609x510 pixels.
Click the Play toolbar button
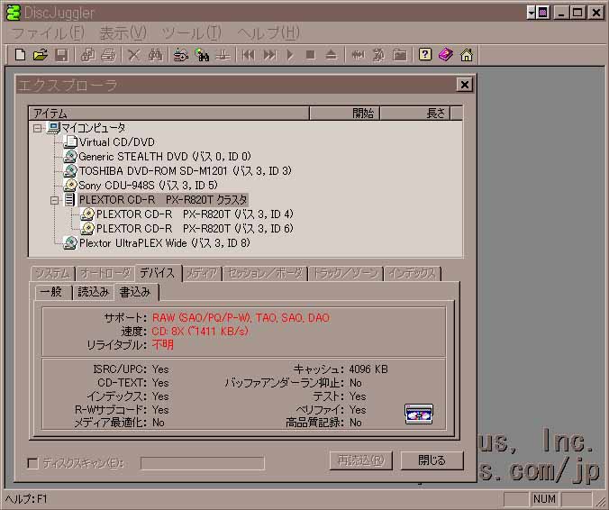[290, 55]
